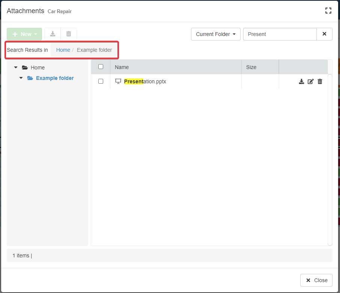Sort files by the Name column

click(122, 67)
